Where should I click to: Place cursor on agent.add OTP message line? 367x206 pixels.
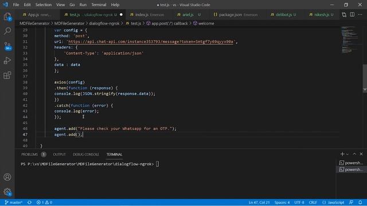[115, 129]
